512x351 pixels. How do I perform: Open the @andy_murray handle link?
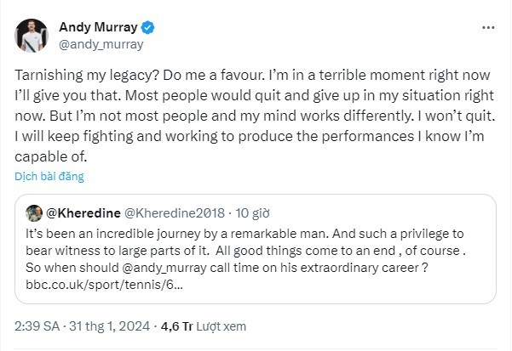(x=101, y=44)
